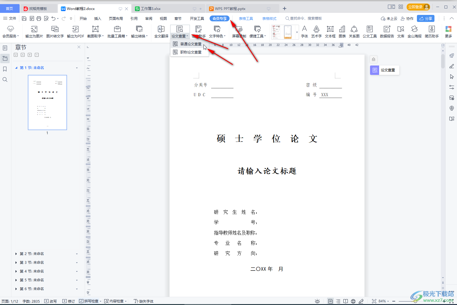Click the 立即登录 login button
This screenshot has width=457, height=305.
click(x=418, y=7)
